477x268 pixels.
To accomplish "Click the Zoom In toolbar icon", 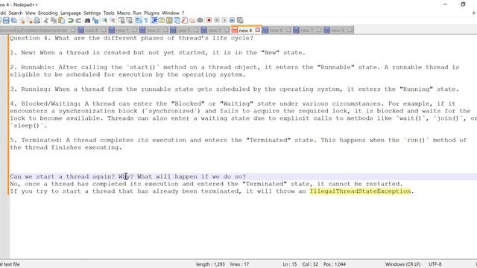I will pyautogui.click(x=104, y=20).
